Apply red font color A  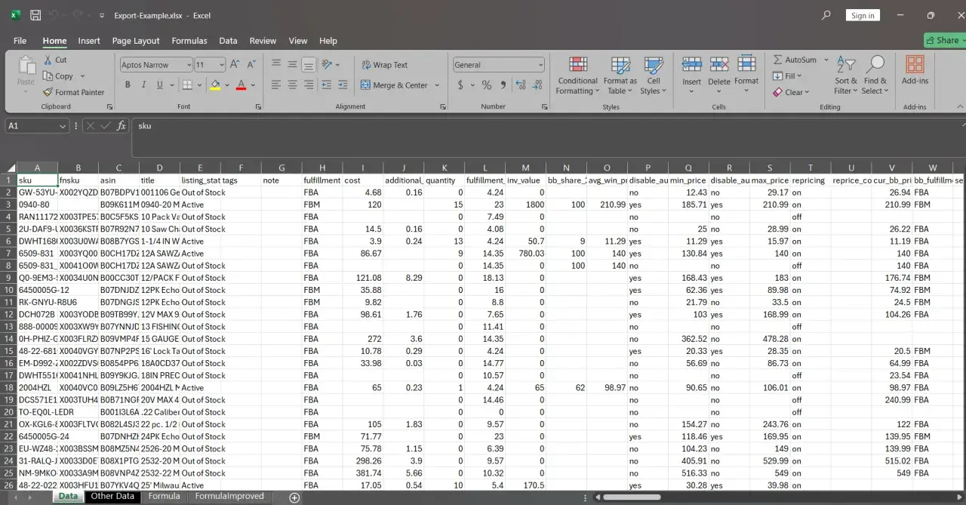[241, 85]
